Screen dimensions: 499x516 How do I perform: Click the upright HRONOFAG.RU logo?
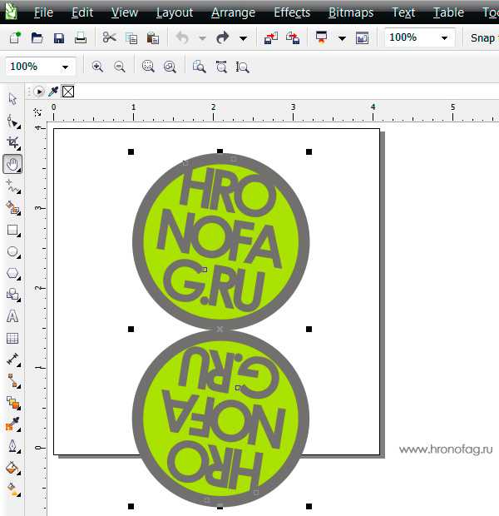(220, 241)
